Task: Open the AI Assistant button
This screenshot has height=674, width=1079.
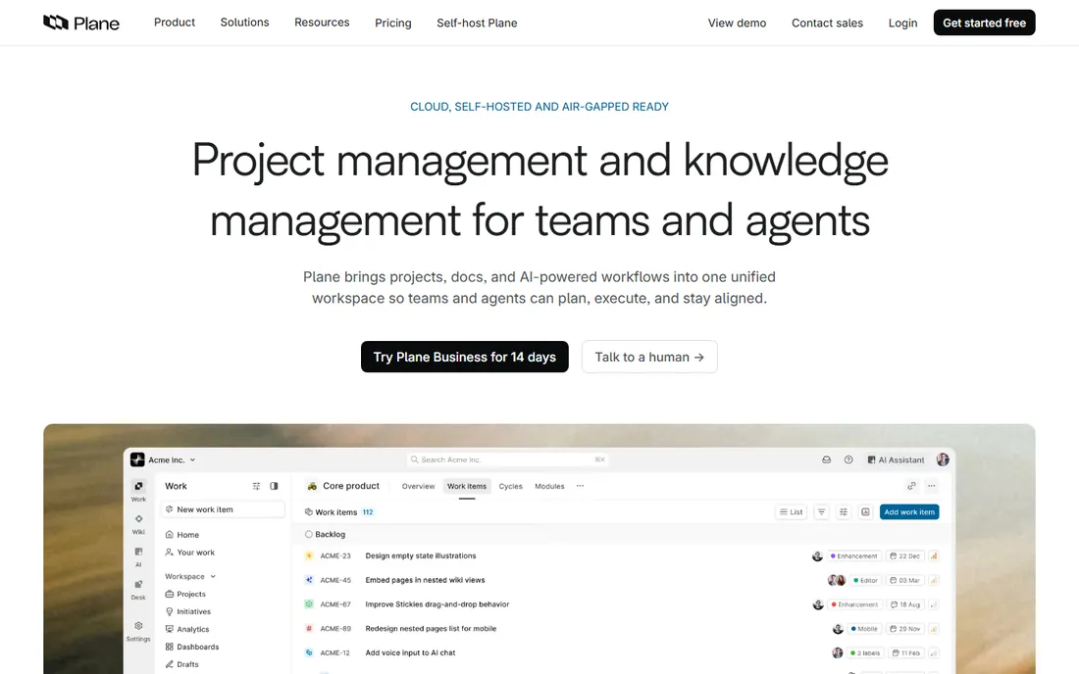Action: (x=896, y=459)
